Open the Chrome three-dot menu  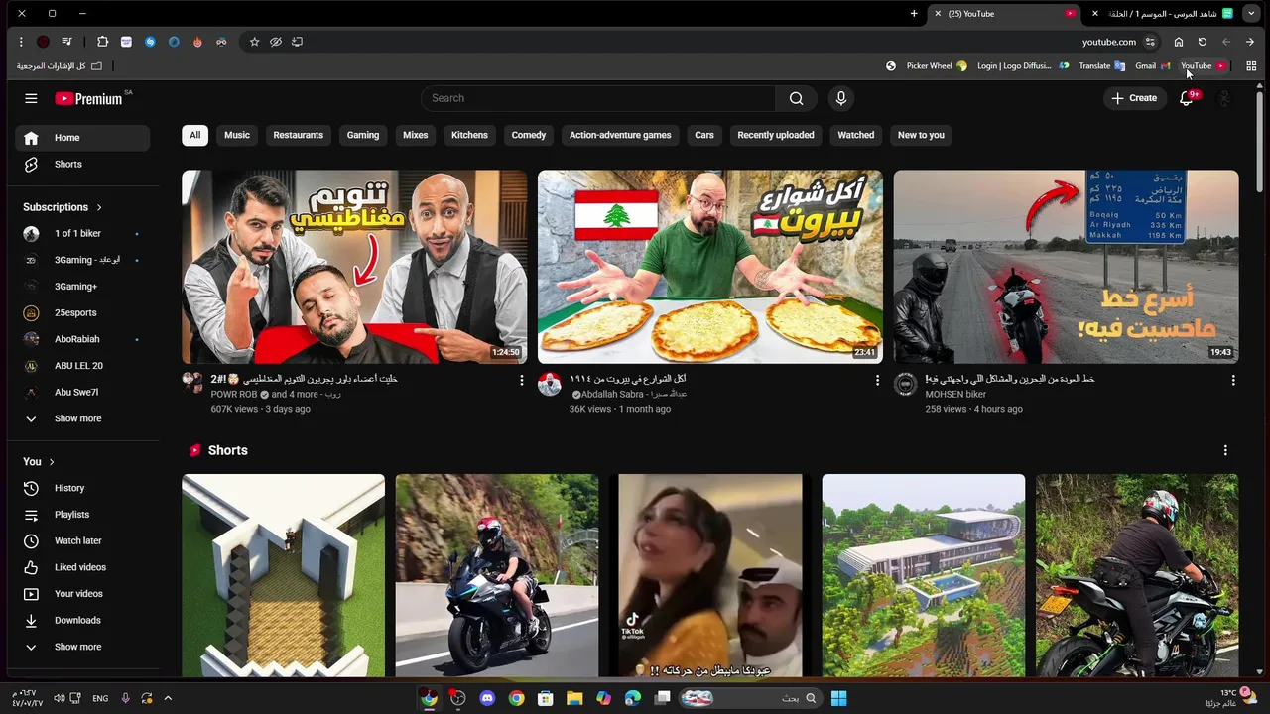21,42
